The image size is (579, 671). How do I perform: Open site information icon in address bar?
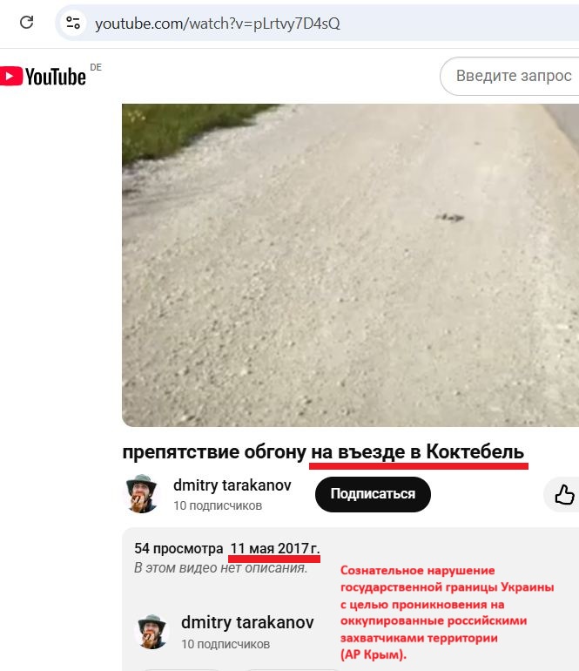(73, 23)
